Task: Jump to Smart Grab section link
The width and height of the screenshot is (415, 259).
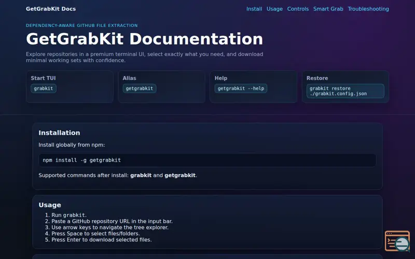Action: tap(328, 9)
